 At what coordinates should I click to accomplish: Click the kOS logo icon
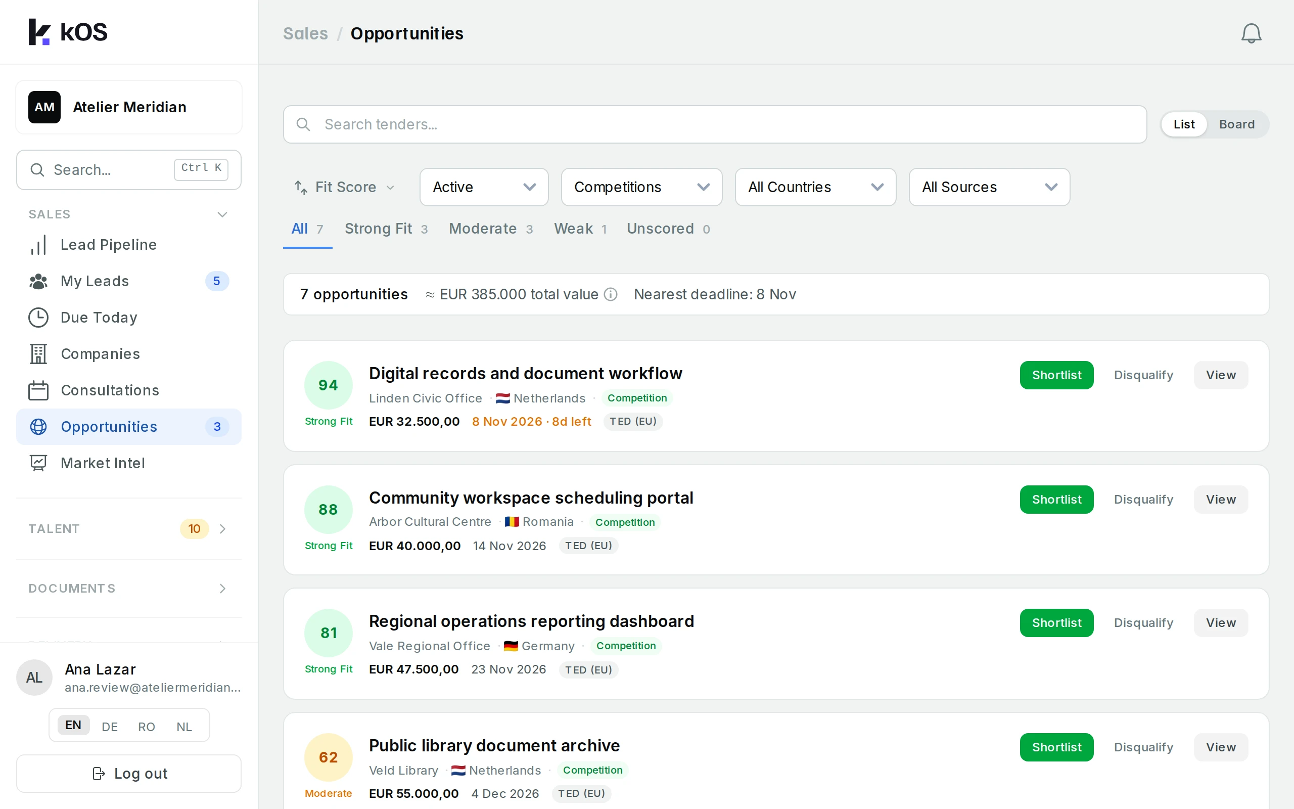[39, 32]
